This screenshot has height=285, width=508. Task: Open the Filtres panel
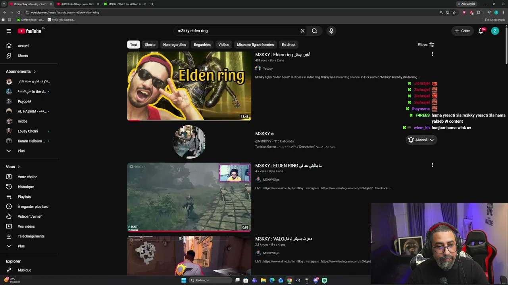426,45
